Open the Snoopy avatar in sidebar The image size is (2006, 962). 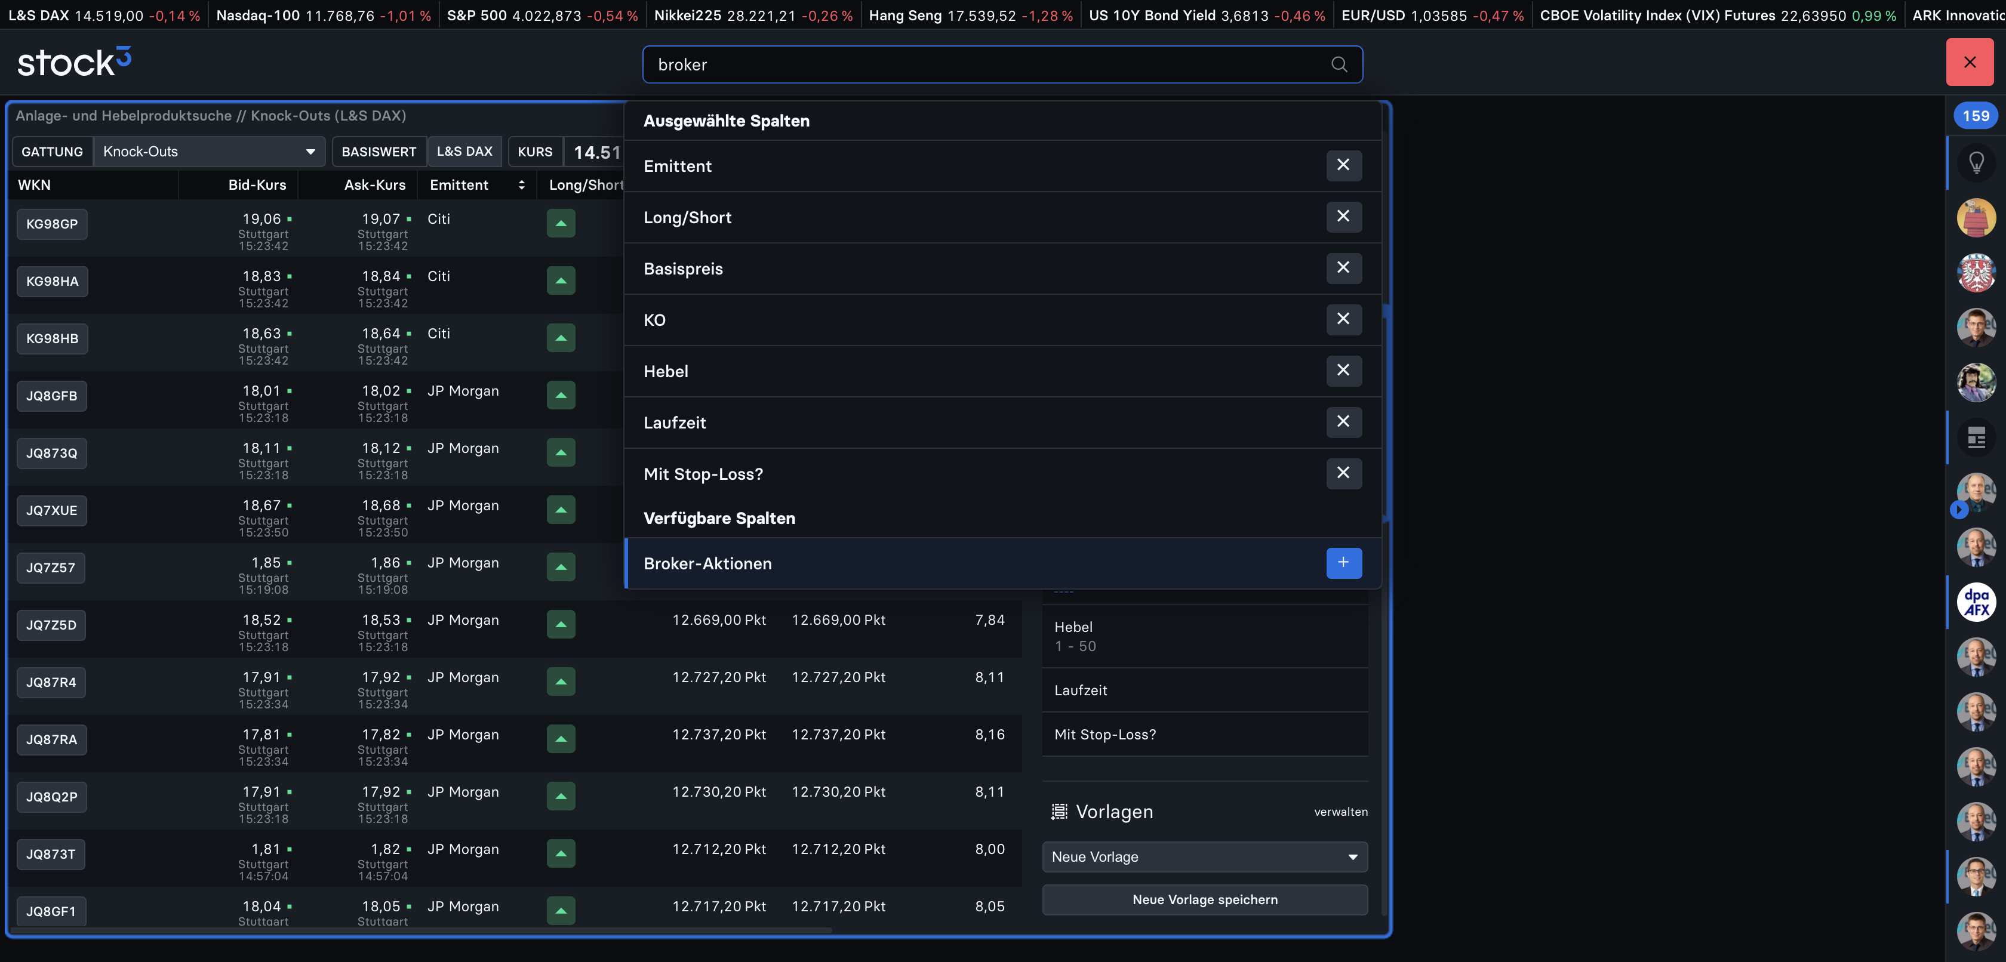pyautogui.click(x=1976, y=218)
